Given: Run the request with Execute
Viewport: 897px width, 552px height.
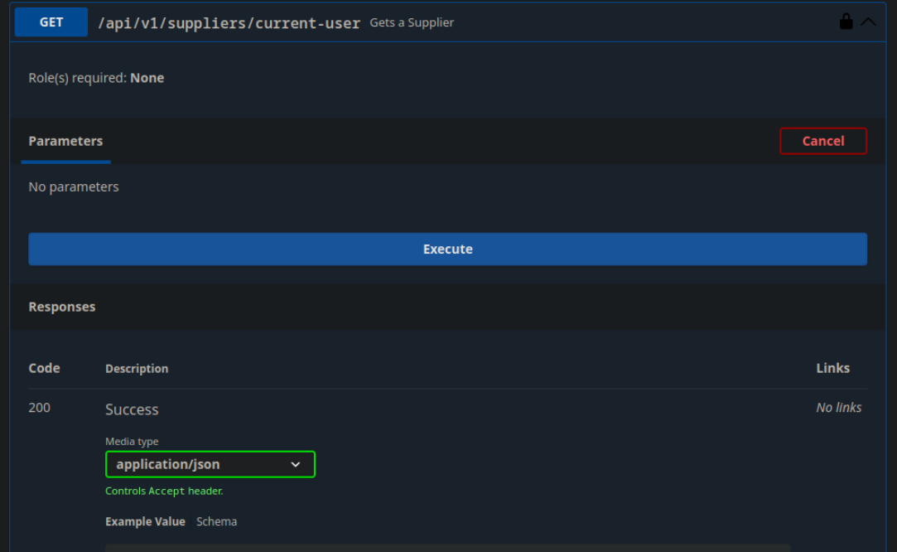Looking at the screenshot, I should (447, 249).
